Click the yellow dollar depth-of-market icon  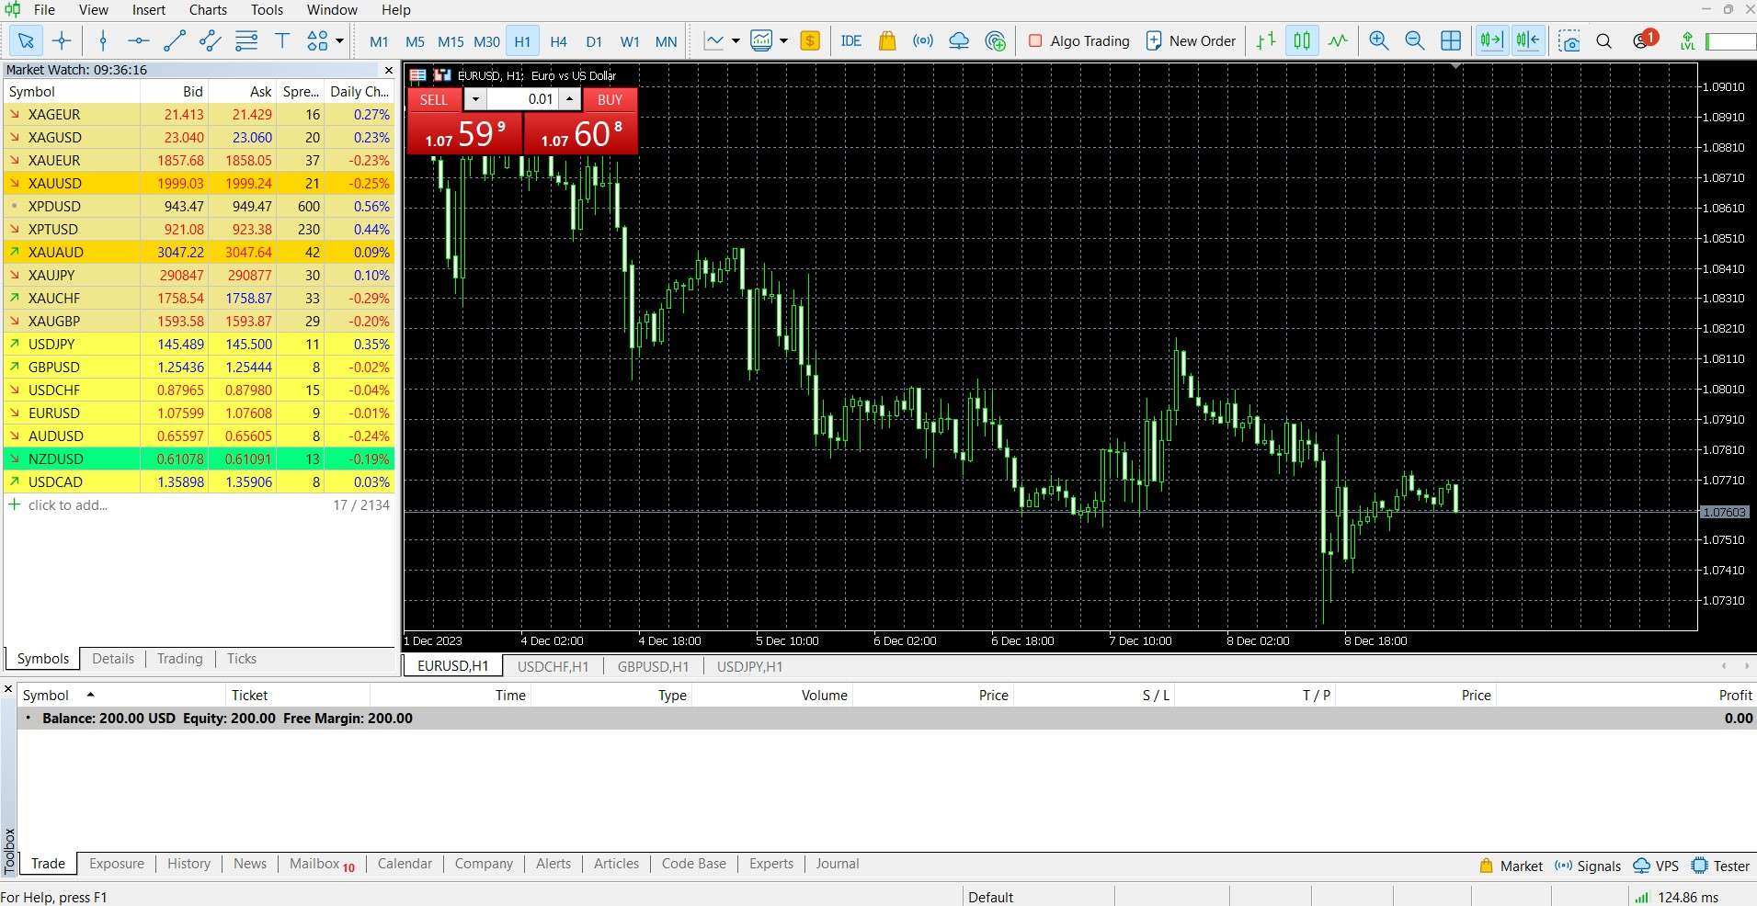click(810, 40)
